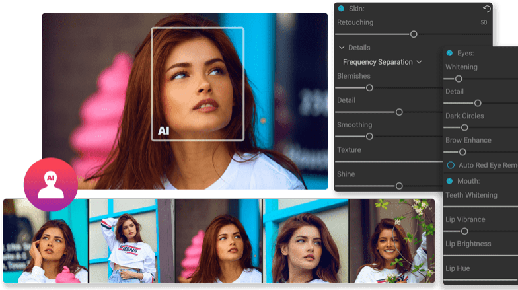Enable Auto Red Eye Removal option

click(x=451, y=164)
